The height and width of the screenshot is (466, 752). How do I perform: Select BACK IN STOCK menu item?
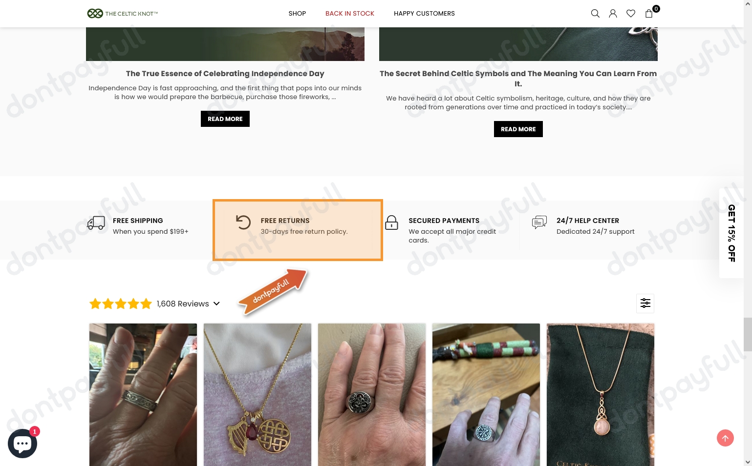349,13
